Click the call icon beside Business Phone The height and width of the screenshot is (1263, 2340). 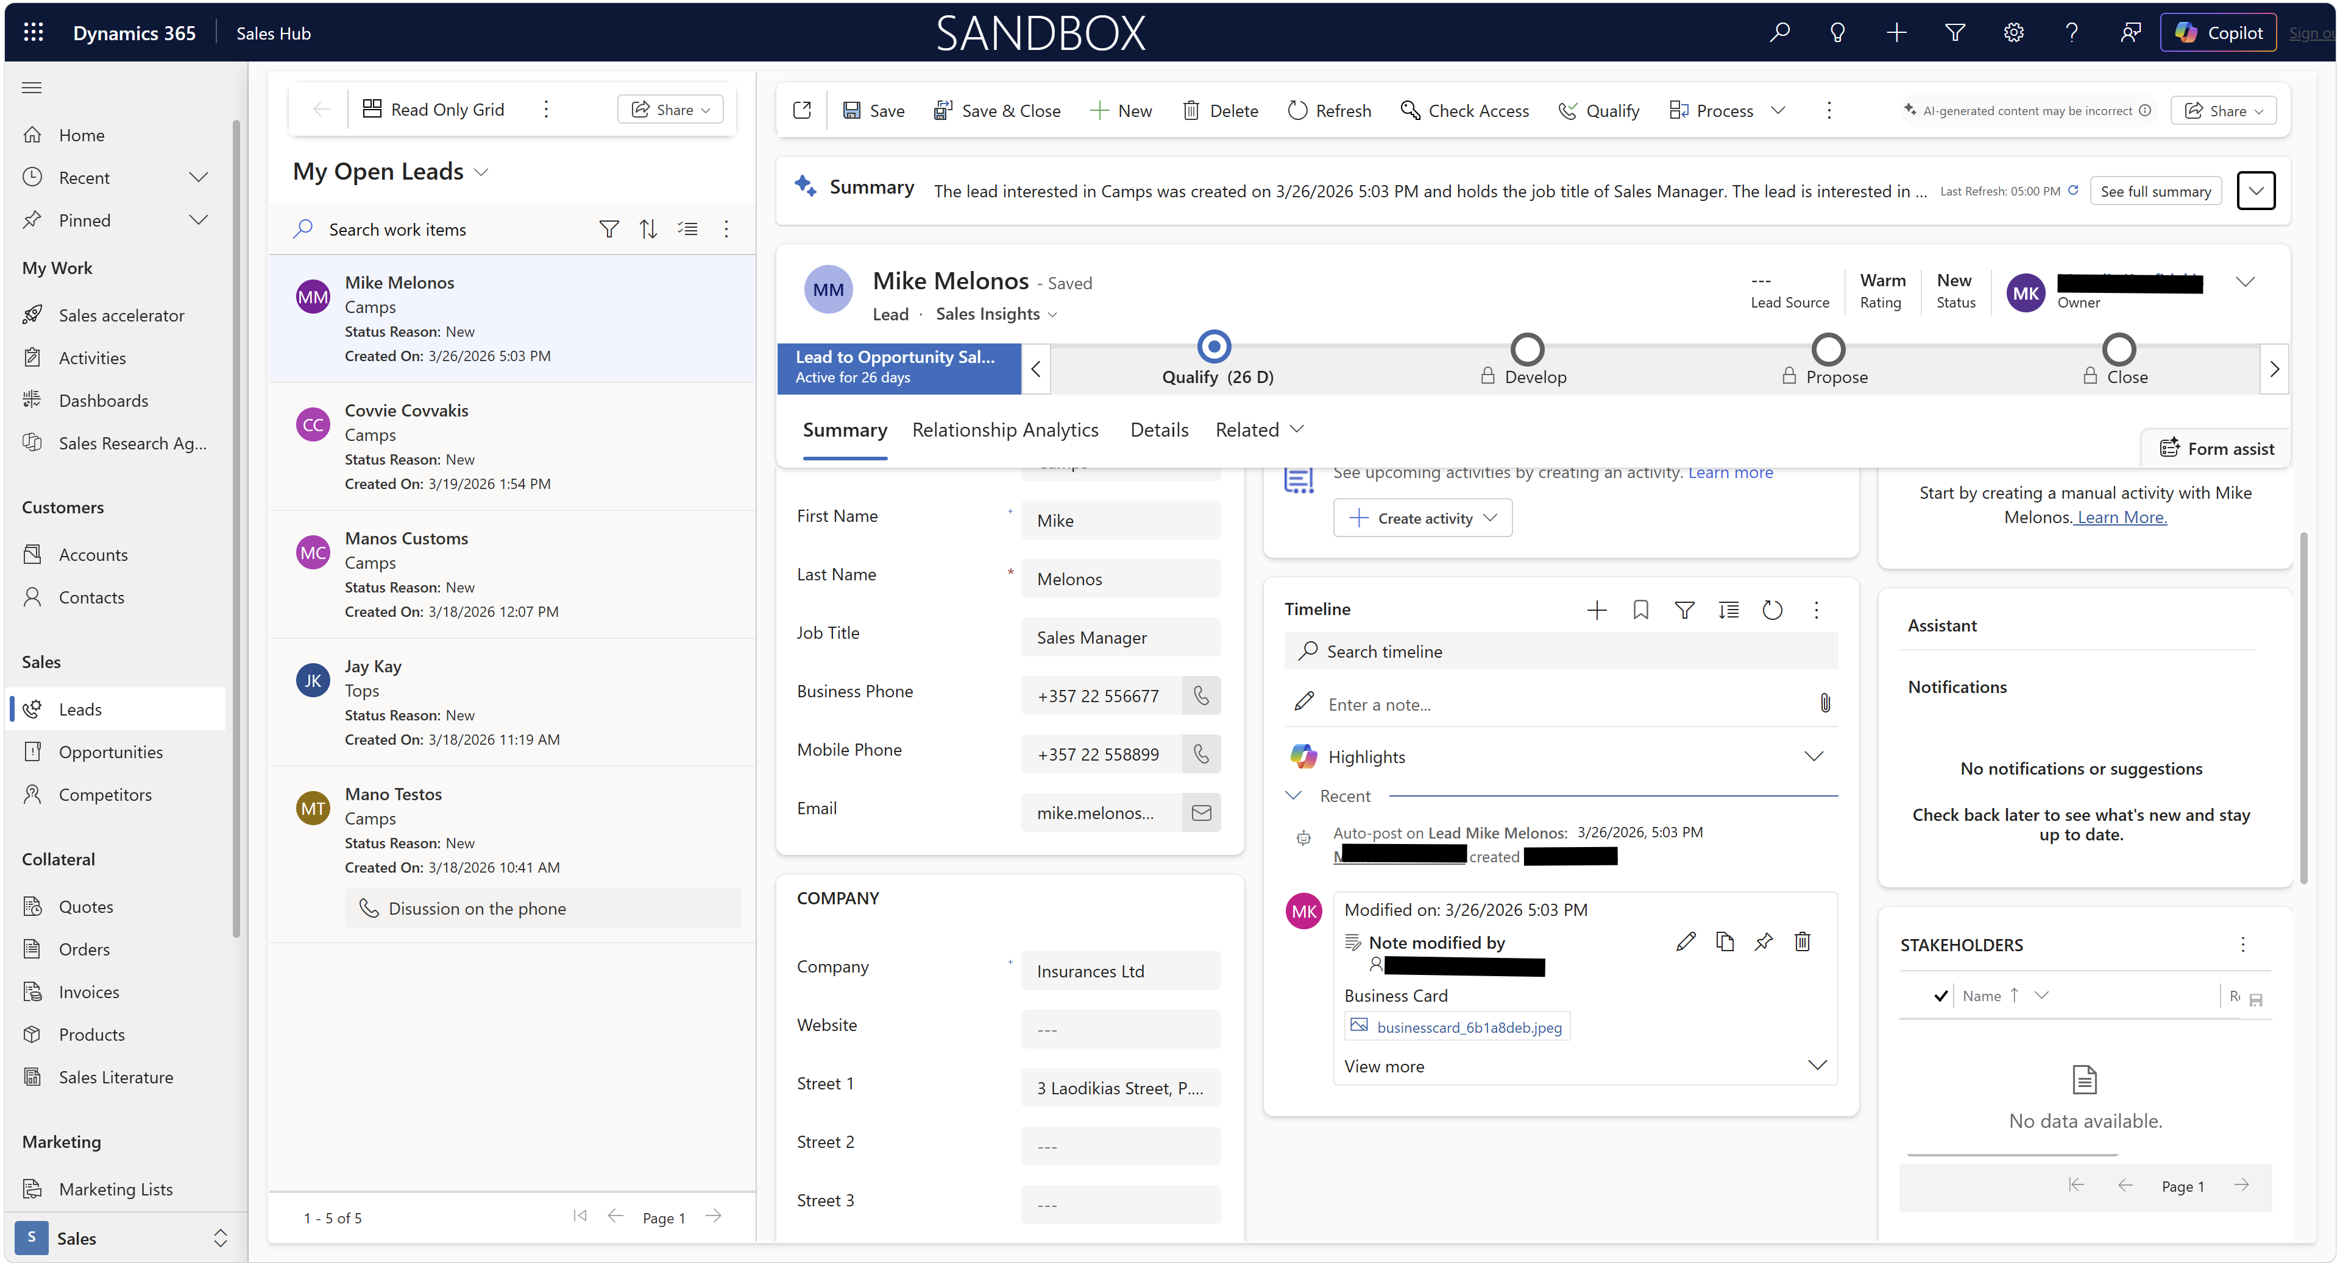coord(1201,695)
